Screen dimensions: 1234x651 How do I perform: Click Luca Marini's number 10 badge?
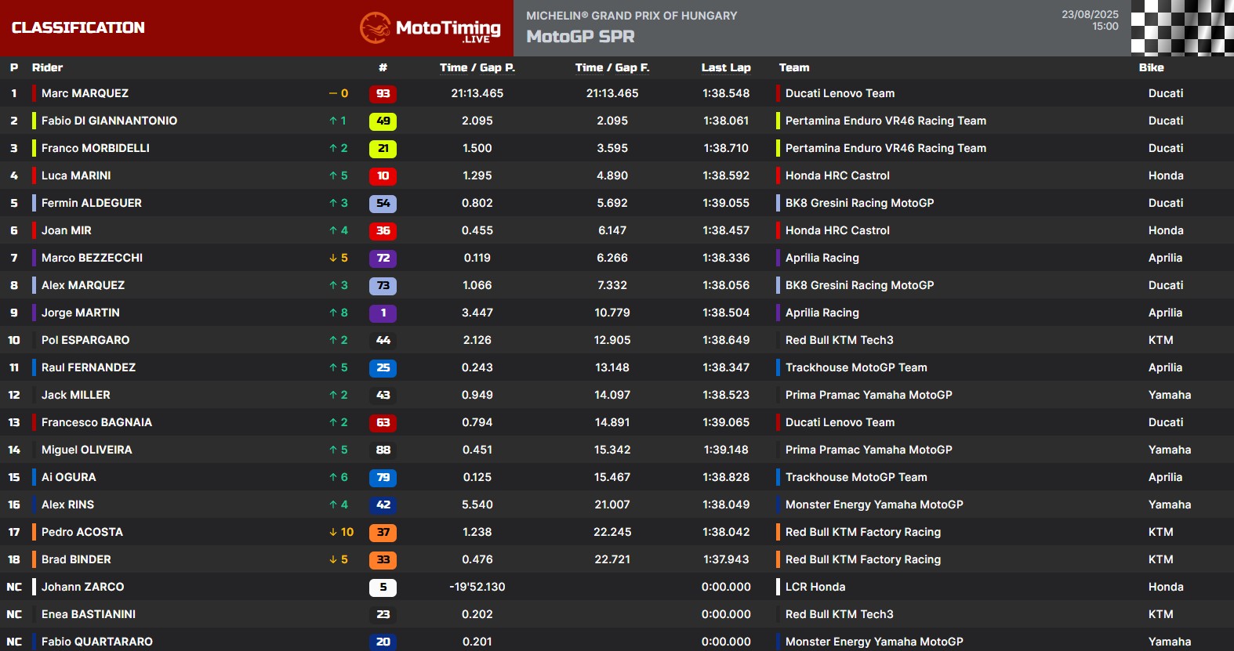[x=383, y=176]
